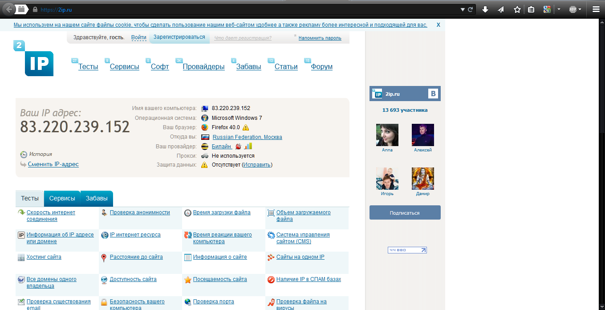Viewport: 605px width, 310px height.
Task: Open the Информация о сайте link
Action: click(220, 257)
